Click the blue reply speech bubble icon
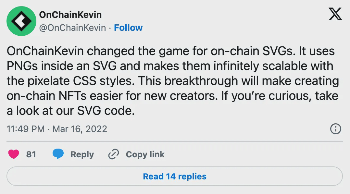Screen dimensions: 350x194 (58, 154)
